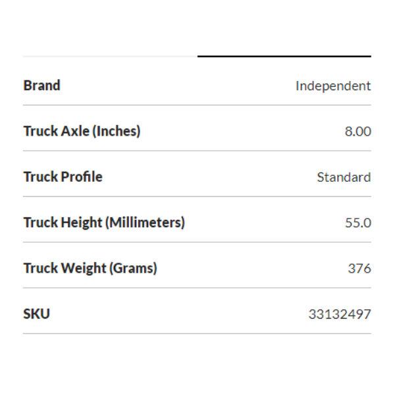Click the divider line below SKU row

pyautogui.click(x=197, y=333)
